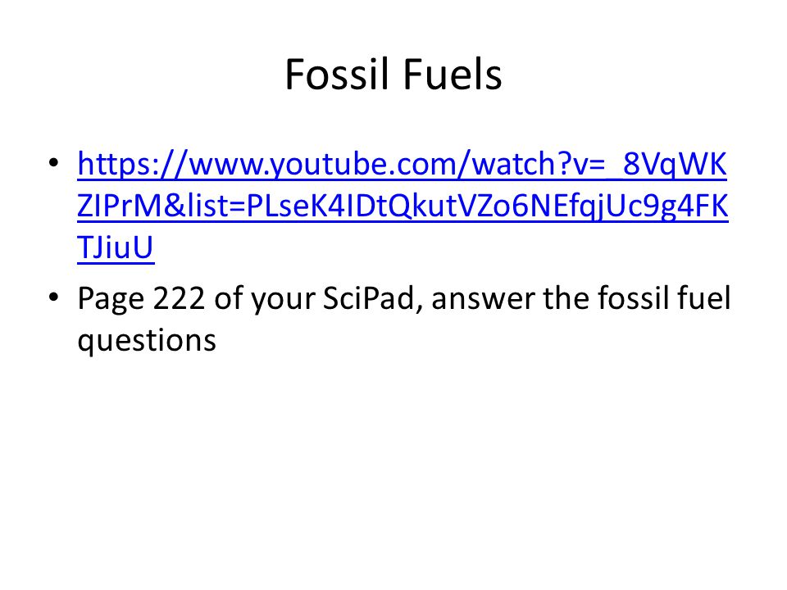Click the URL line beginning with 'ZIPrM&list'
This screenshot has width=787, height=590.
[x=403, y=206]
